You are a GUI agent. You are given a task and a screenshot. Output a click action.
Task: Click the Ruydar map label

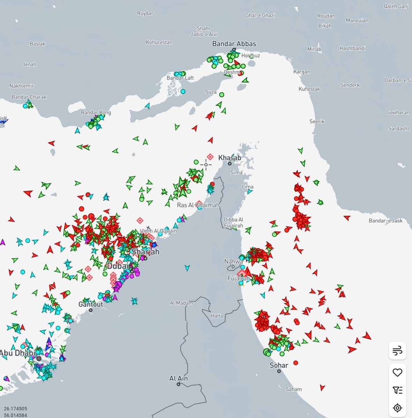[x=145, y=13]
